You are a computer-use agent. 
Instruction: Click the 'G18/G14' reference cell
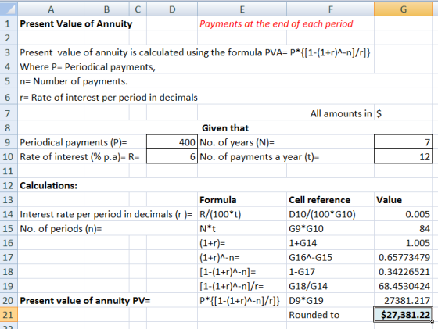pyautogui.click(x=330, y=286)
